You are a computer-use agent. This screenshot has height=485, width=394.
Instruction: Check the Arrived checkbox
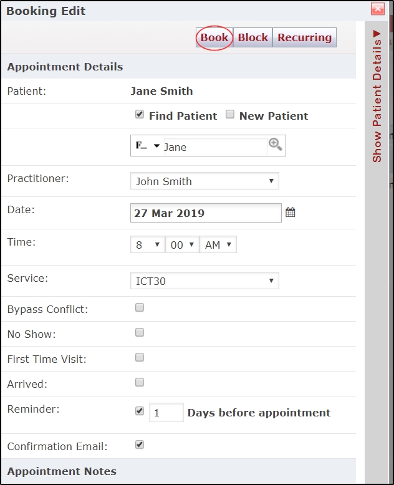140,383
